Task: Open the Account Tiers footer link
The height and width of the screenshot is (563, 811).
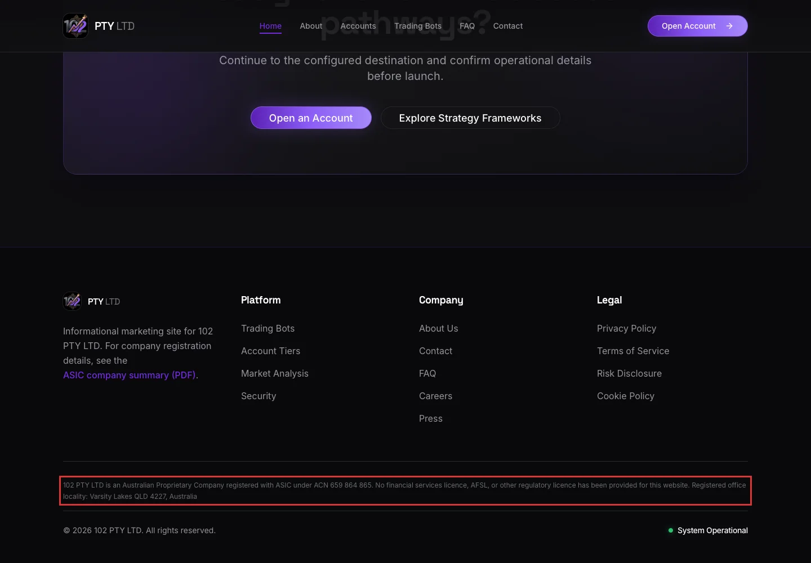Action: pos(271,351)
